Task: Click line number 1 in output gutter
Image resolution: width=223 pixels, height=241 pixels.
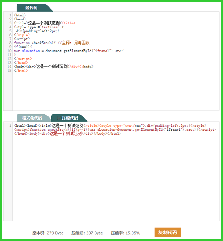Action: [10, 125]
